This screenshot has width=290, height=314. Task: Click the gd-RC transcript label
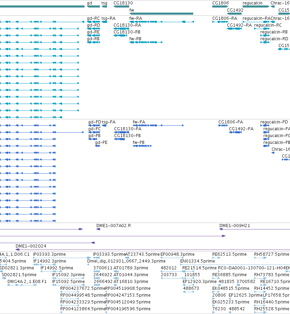[x=93, y=18]
